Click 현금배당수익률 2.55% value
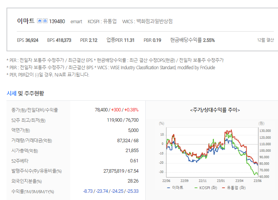 (192, 40)
